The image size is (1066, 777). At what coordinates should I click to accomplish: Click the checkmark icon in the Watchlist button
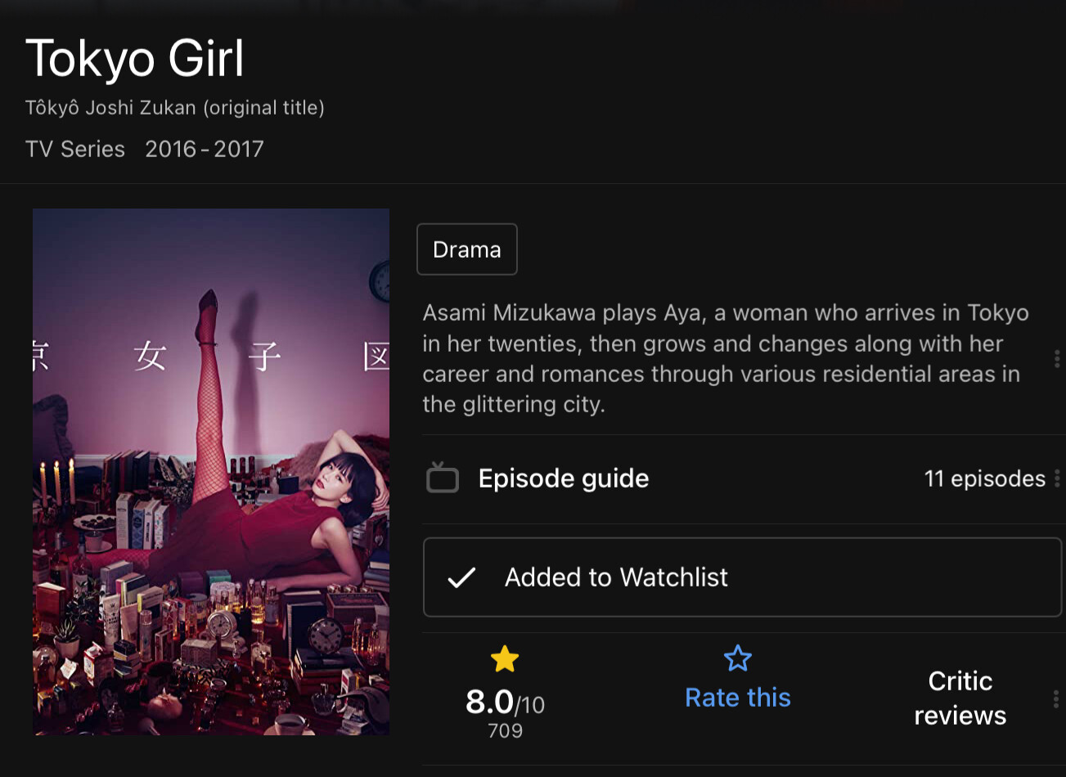click(462, 577)
